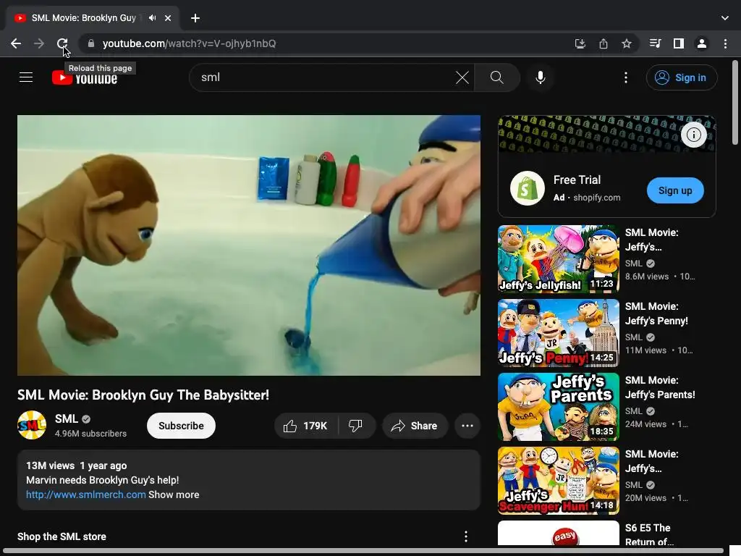741x556 pixels.
Task: Click the 13M views 1 year ago text
Action: point(76,466)
